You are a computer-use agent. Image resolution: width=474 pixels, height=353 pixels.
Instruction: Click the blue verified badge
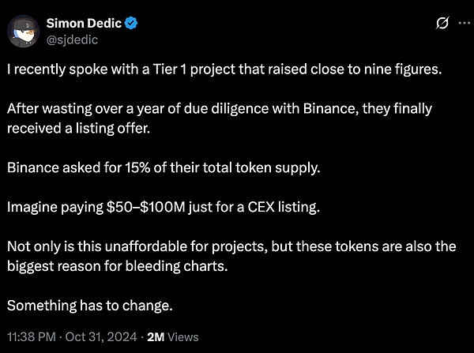click(131, 23)
